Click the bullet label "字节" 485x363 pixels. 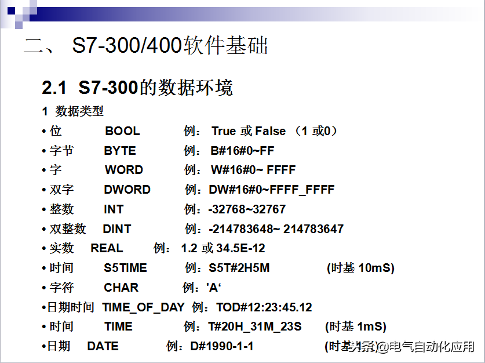pos(61,151)
